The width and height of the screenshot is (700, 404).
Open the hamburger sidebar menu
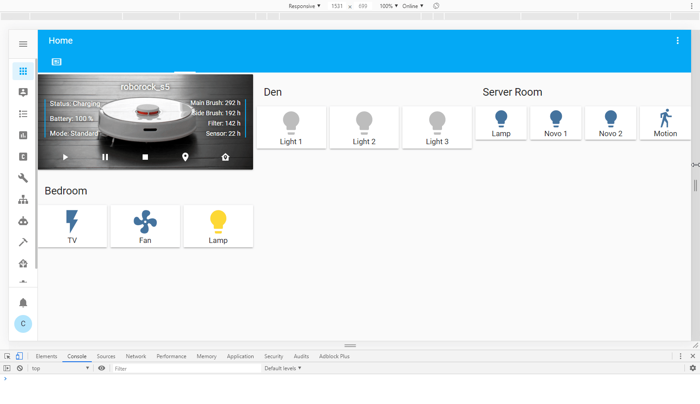(x=23, y=44)
